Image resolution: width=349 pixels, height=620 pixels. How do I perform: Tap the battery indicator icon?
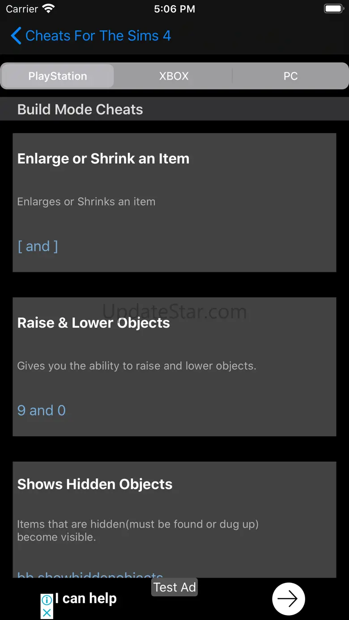(x=333, y=8)
